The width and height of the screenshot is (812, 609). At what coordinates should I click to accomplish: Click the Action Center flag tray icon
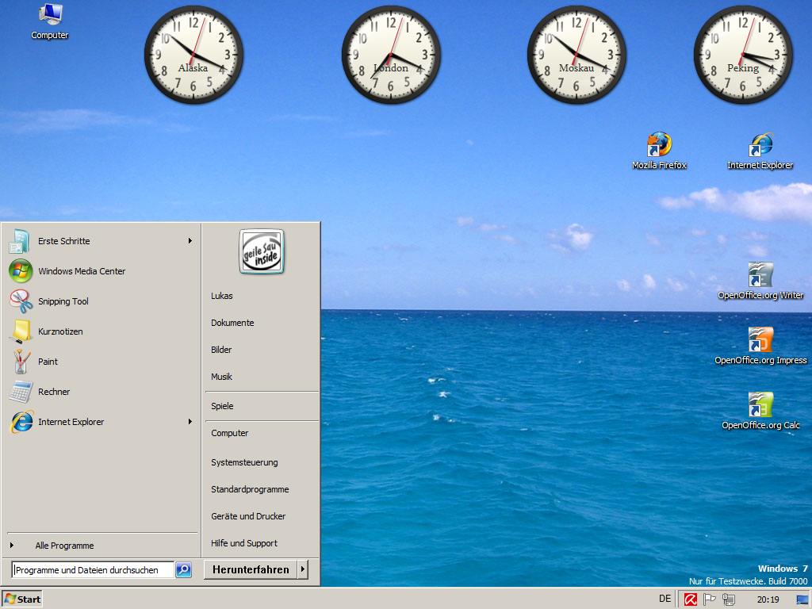[x=710, y=599]
